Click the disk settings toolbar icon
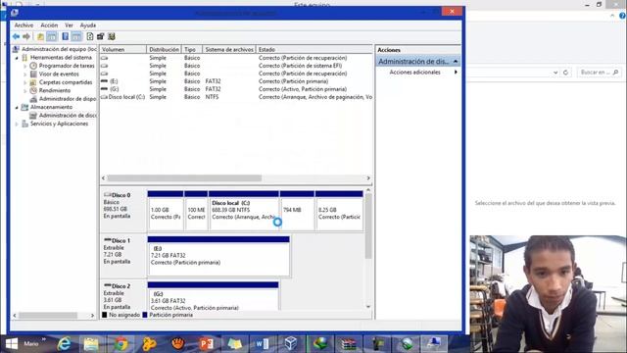The image size is (627, 353). click(x=100, y=37)
